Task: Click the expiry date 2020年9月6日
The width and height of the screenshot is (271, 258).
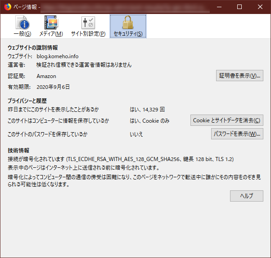Action: [x=53, y=87]
